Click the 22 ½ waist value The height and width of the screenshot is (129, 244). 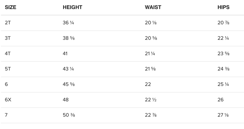pos(151,100)
